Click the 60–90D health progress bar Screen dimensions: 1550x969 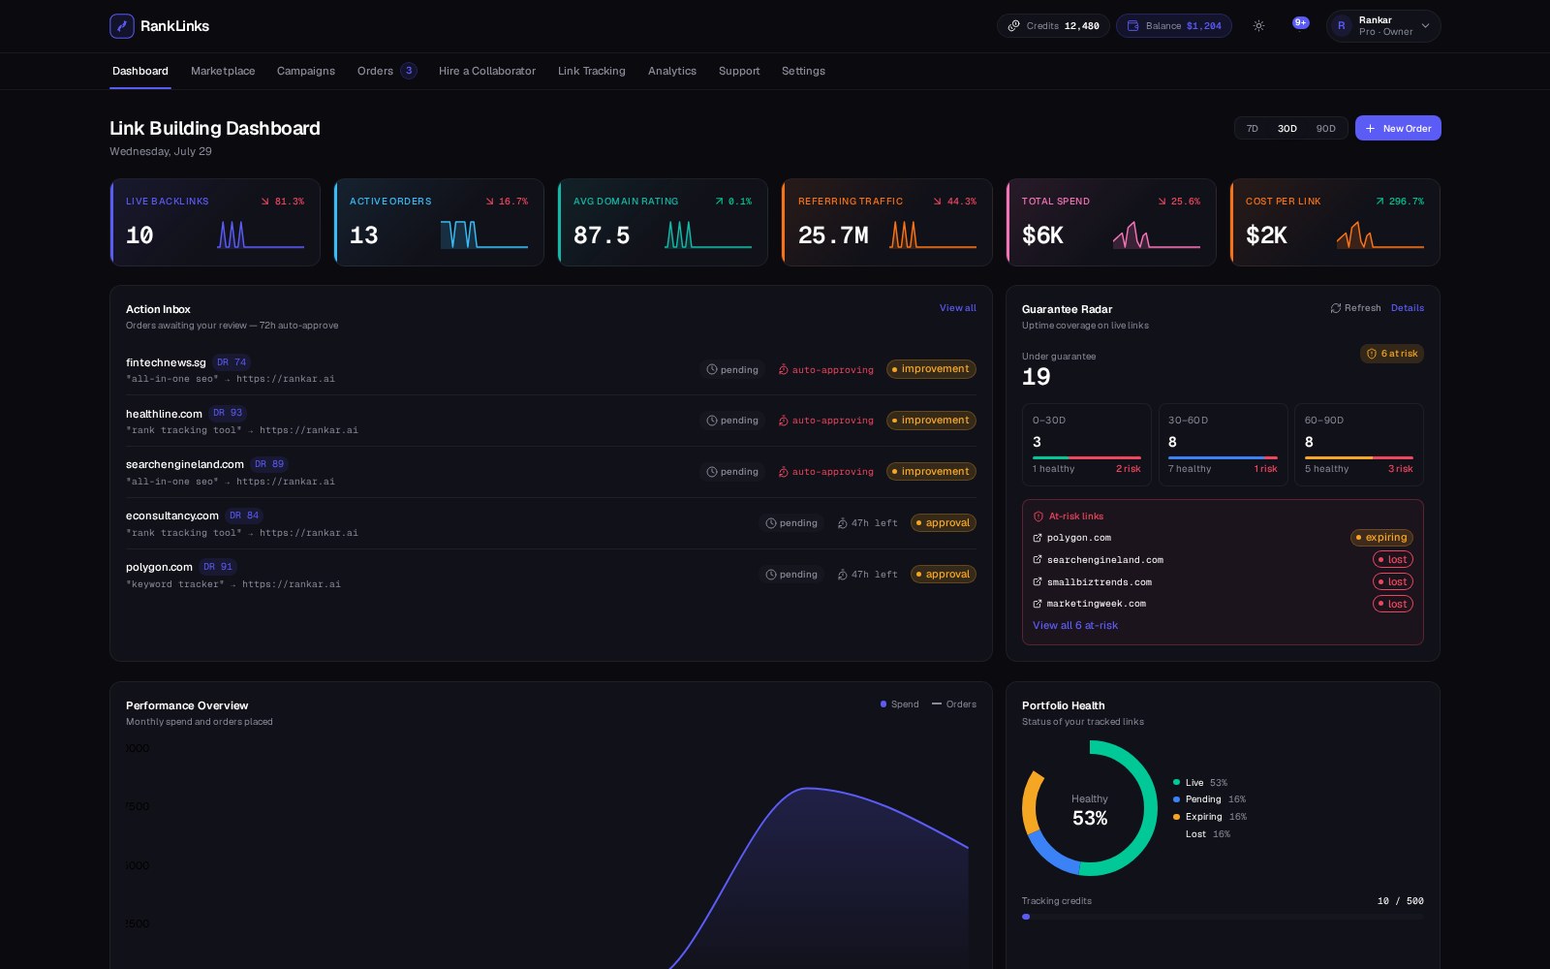pyautogui.click(x=1359, y=457)
